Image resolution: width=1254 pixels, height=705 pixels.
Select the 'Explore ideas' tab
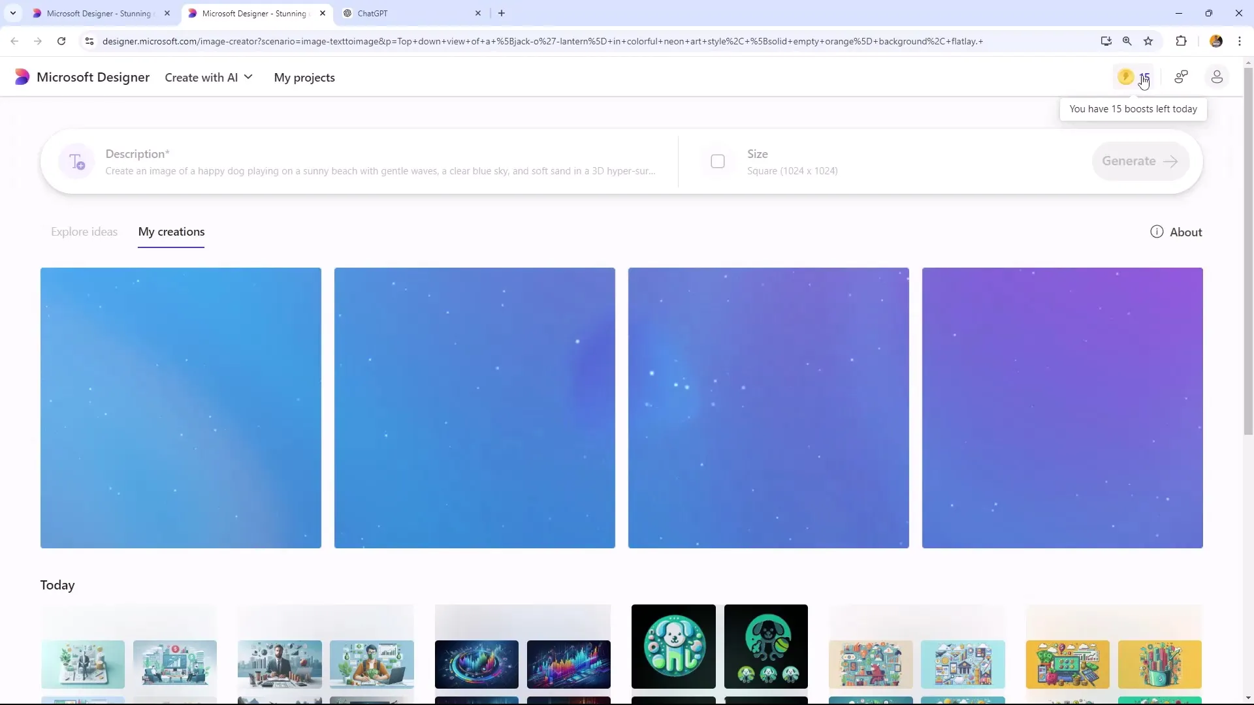84,232
